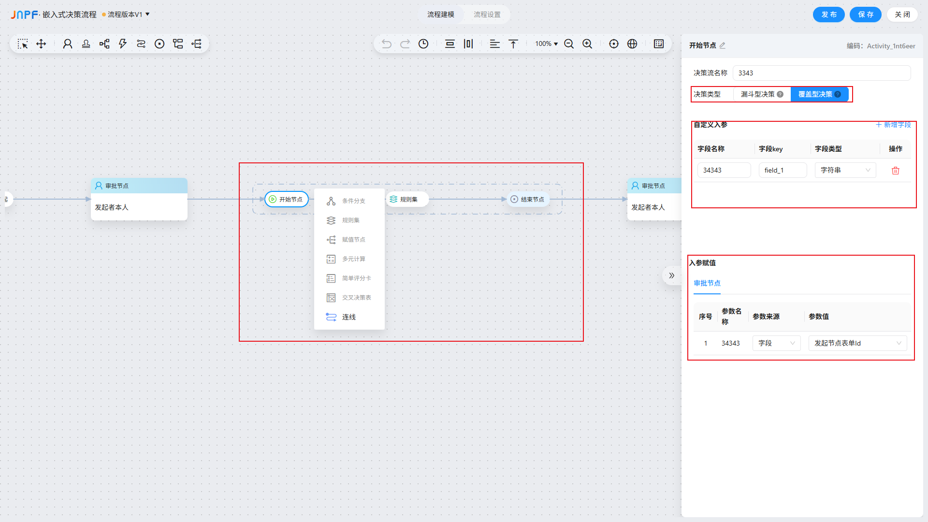Click the 新增字段 link
The image size is (928, 522).
point(893,125)
